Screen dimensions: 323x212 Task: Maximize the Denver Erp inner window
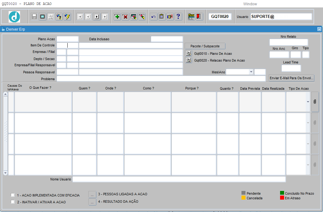(x=319, y=29)
